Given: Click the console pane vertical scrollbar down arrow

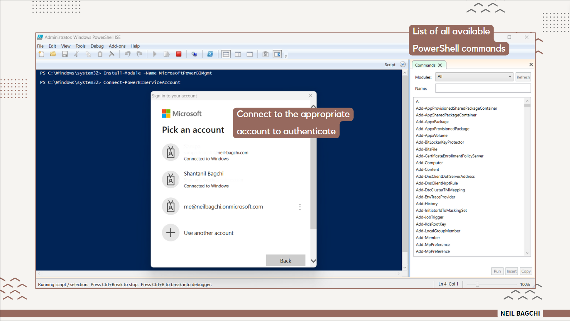Looking at the screenshot, I should click(405, 267).
